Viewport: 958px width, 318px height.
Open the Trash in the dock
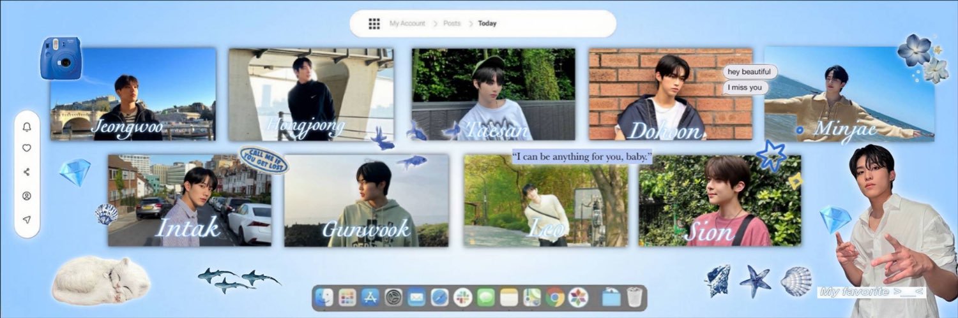[634, 297]
